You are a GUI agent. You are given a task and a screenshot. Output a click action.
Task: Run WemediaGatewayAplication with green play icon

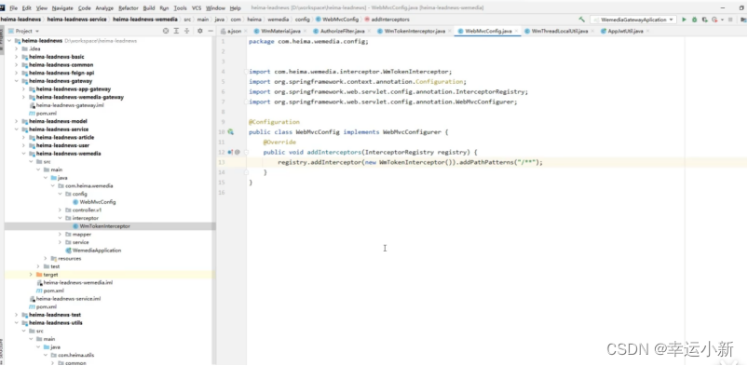[684, 20]
